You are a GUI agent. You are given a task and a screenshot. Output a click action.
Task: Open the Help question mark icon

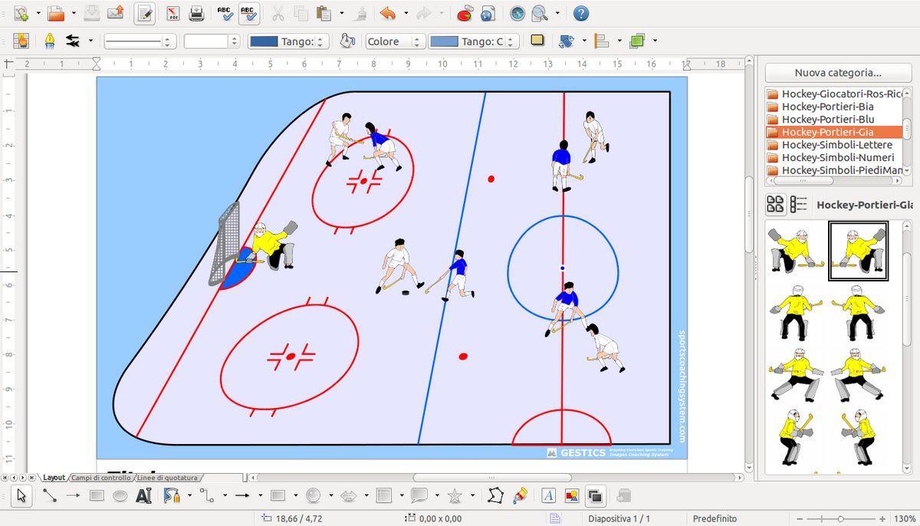click(581, 13)
